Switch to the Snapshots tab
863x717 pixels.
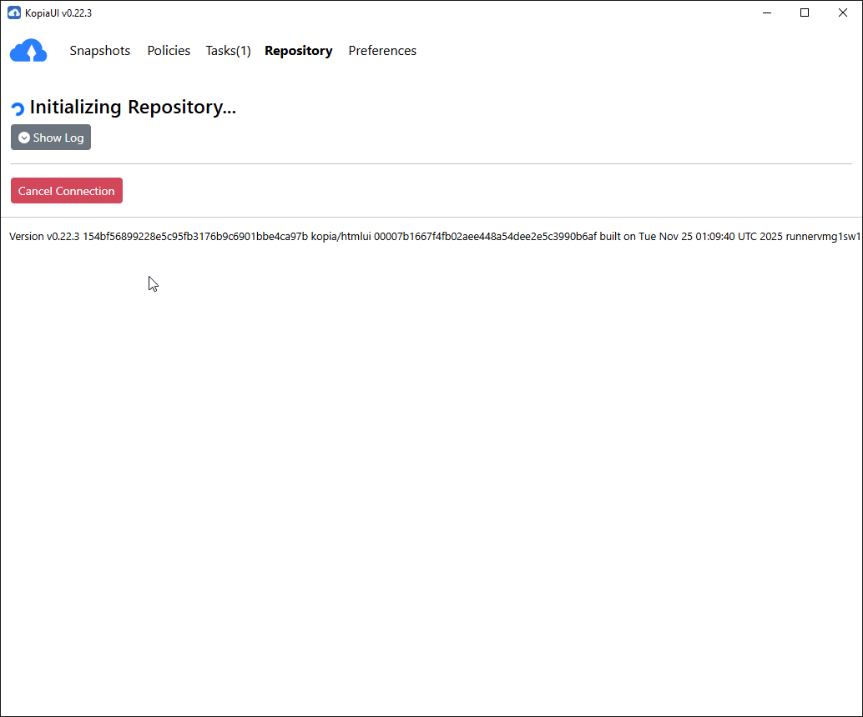tap(99, 51)
